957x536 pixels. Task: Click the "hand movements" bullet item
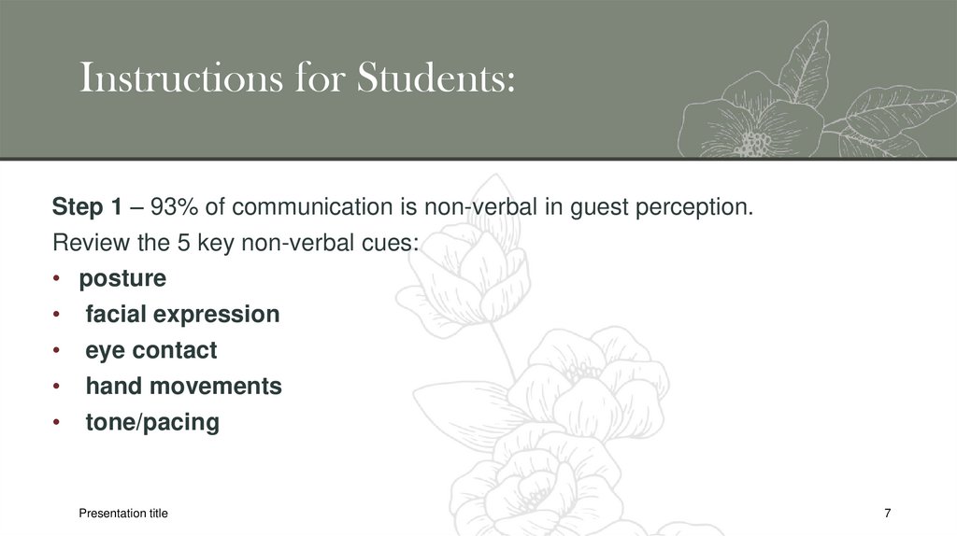(x=183, y=386)
